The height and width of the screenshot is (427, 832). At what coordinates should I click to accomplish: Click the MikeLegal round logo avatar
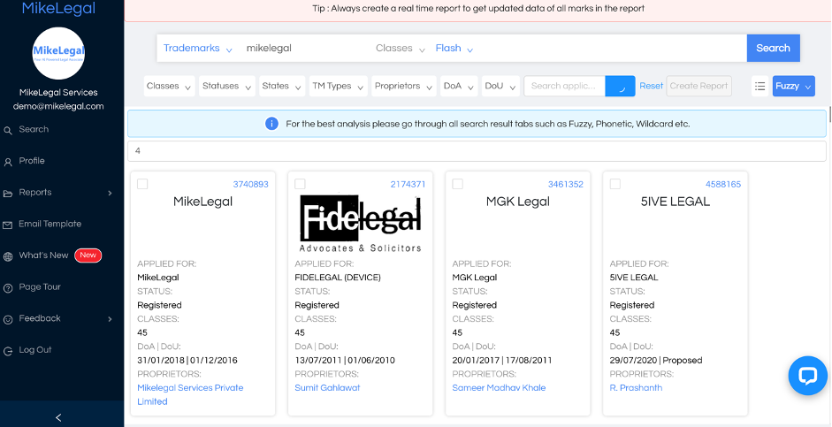click(58, 53)
